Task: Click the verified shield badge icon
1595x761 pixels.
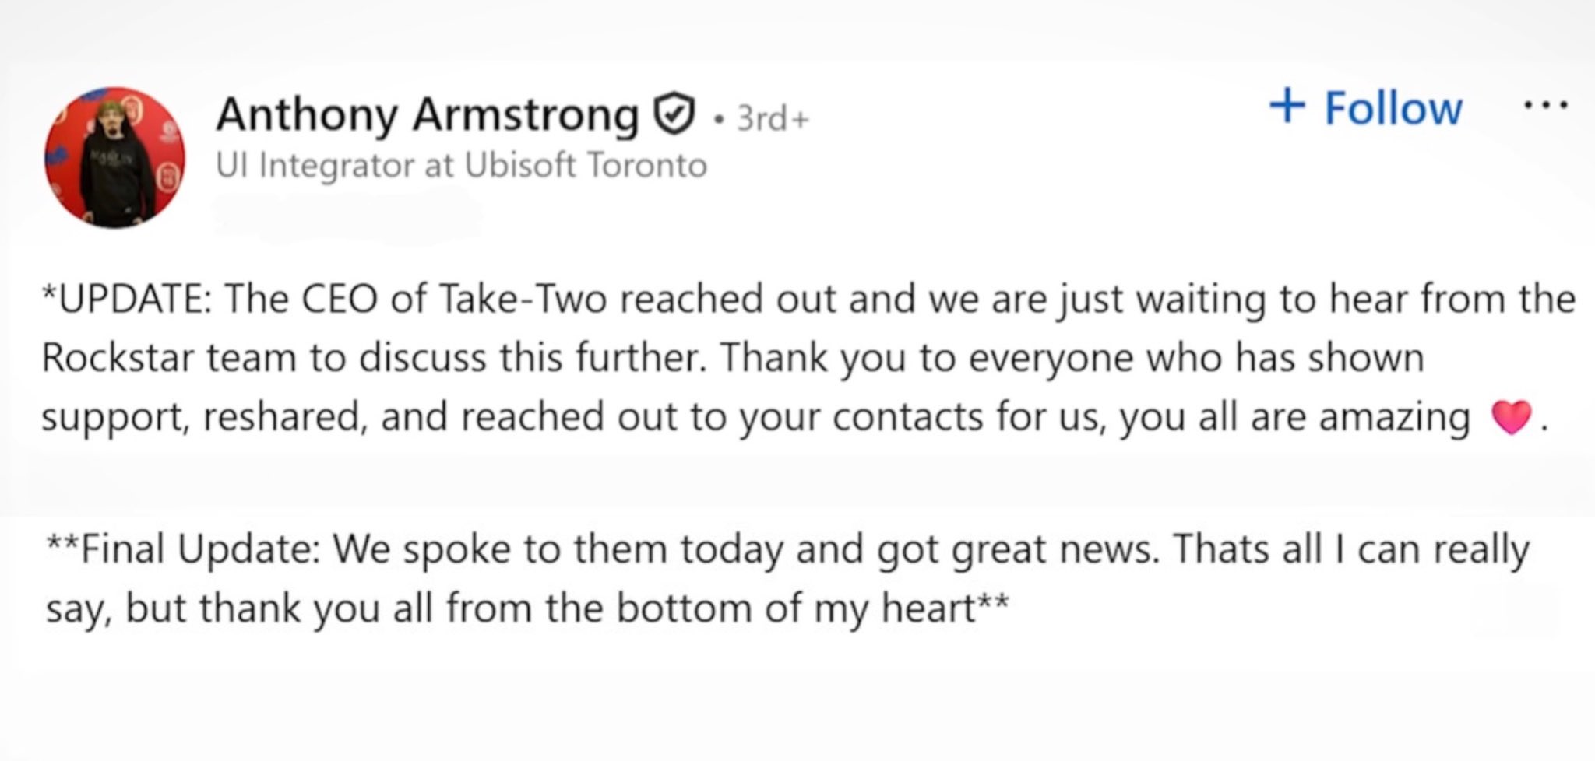Action: click(676, 116)
